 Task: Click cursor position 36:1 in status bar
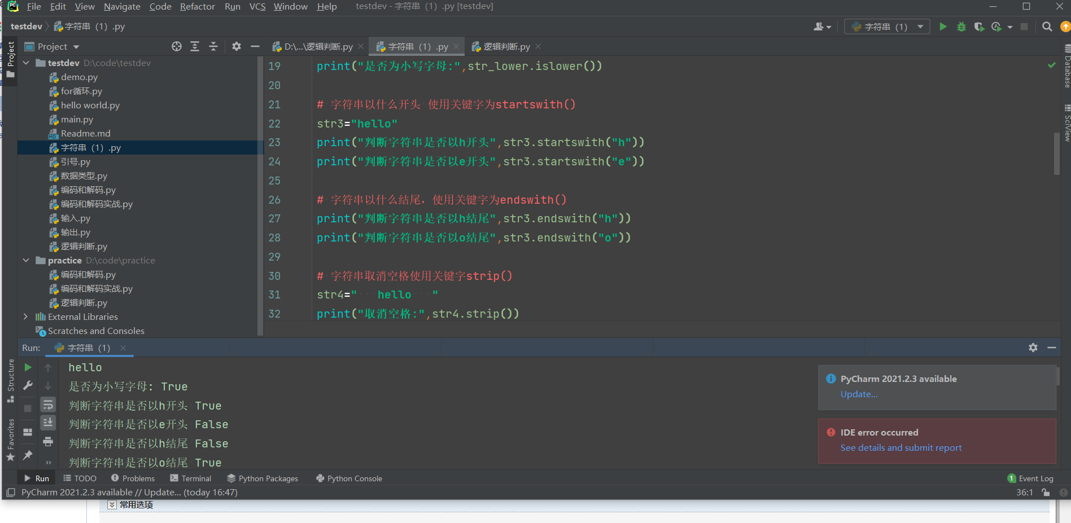point(1024,493)
